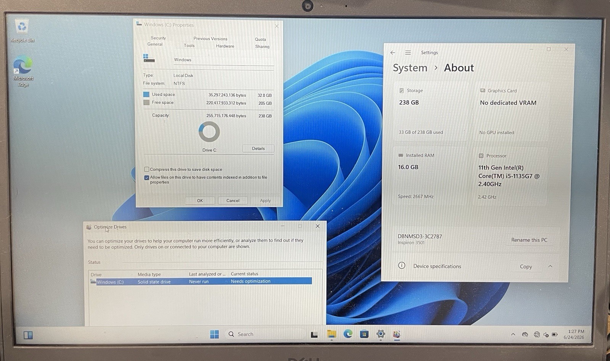Click the Installed RAM icon in About
610x361 pixels.
point(401,155)
